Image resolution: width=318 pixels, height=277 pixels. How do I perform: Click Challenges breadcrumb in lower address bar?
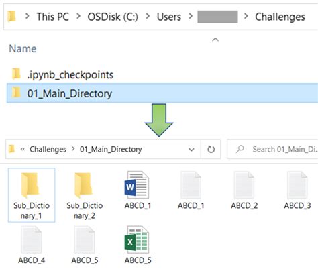pos(48,149)
